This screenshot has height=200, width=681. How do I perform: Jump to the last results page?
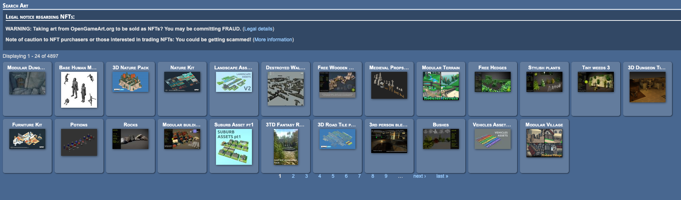(442, 176)
